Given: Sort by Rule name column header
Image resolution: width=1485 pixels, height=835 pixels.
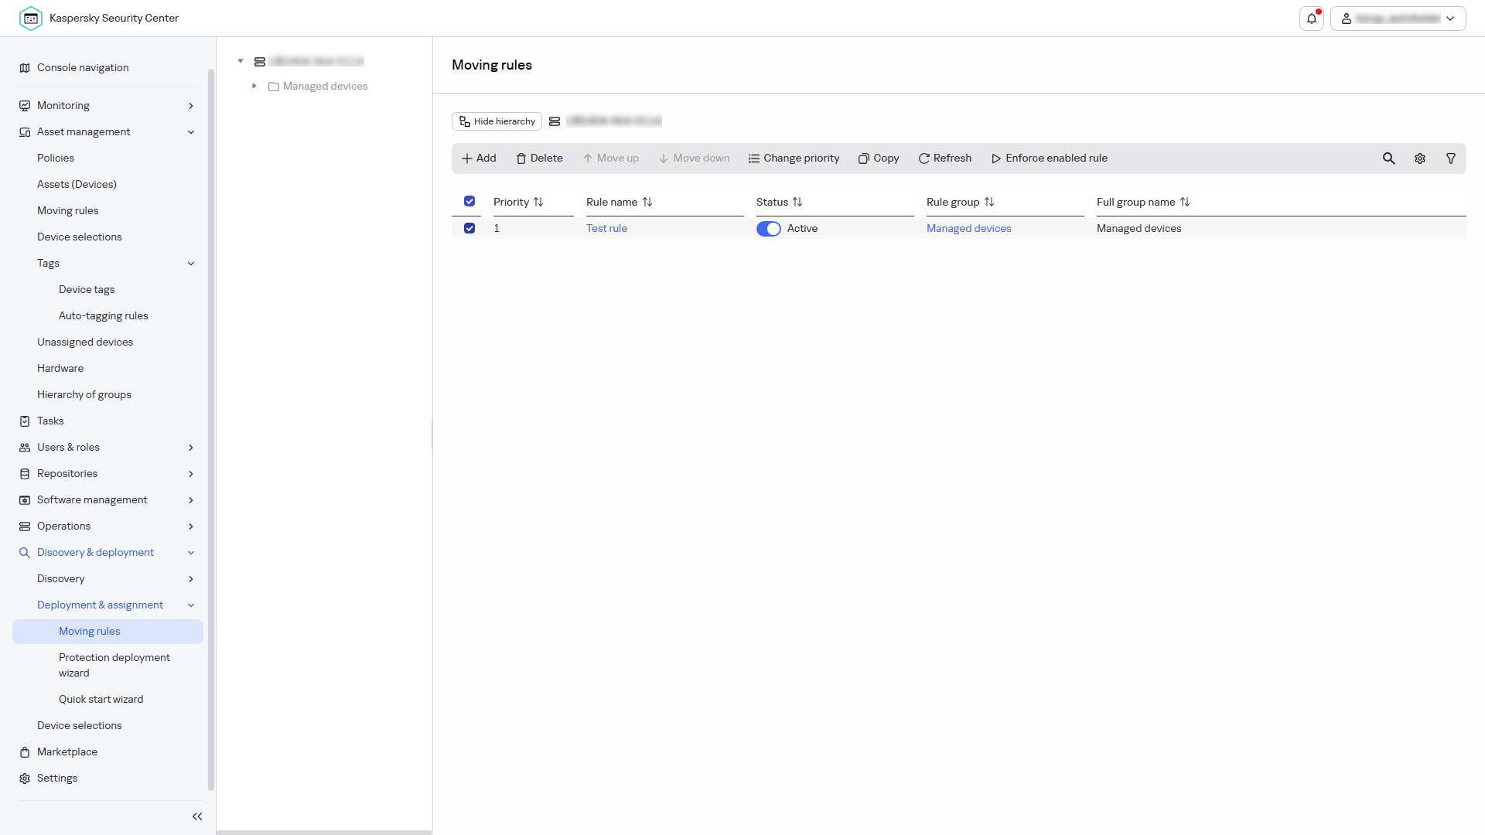Looking at the screenshot, I should tap(619, 202).
